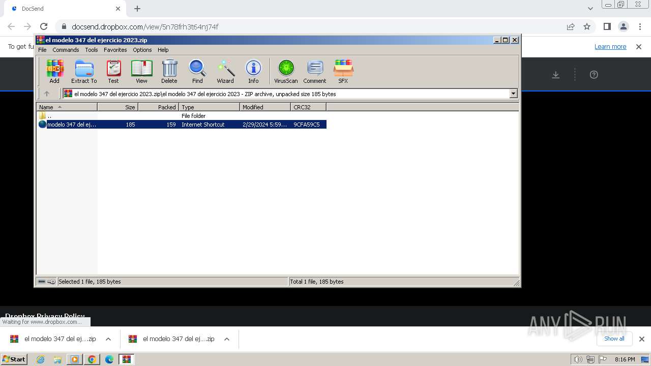Sort by the Modified column header
Screen dimensions: 651x366
coord(265,107)
